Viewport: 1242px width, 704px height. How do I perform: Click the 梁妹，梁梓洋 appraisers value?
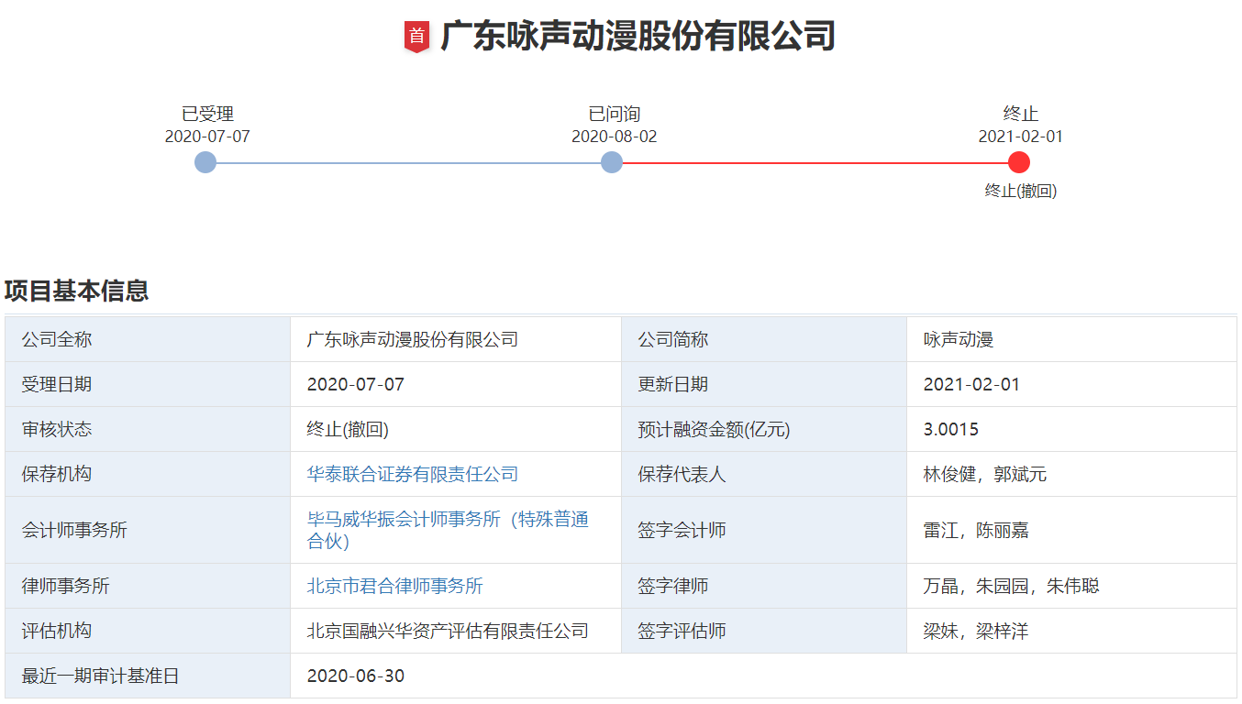pyautogui.click(x=976, y=631)
